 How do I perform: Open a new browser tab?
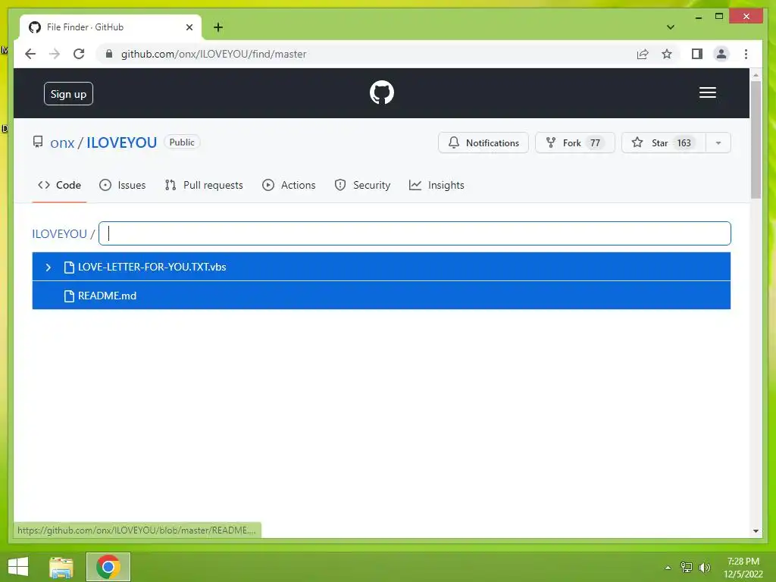[217, 27]
